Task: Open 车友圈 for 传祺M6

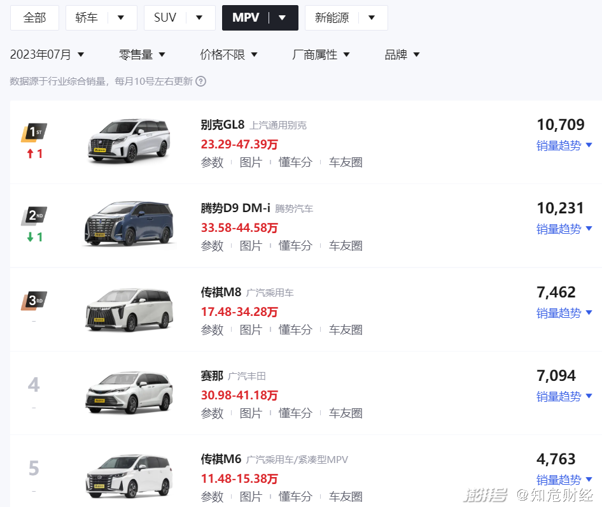Action: point(346,496)
